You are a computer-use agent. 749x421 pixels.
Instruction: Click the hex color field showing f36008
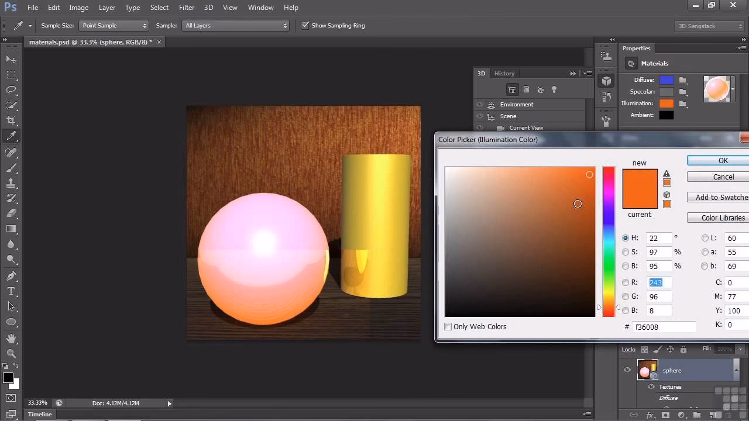pyautogui.click(x=664, y=326)
